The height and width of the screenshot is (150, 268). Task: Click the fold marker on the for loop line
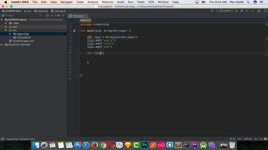click(x=79, y=53)
